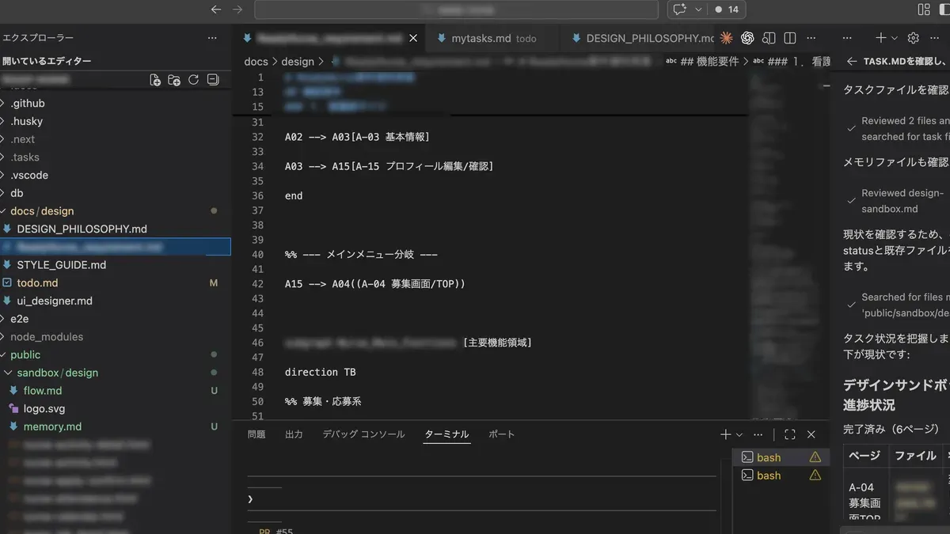Open the chat dropdown arrow in title bar

697,9
